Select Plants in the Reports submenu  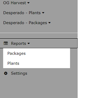(x=13, y=63)
